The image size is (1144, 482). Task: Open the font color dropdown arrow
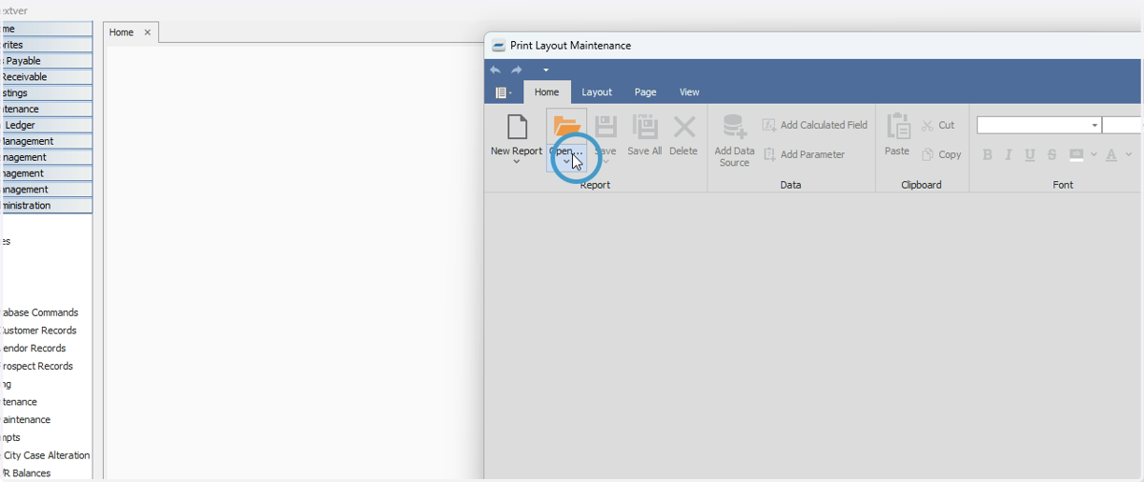[1129, 154]
